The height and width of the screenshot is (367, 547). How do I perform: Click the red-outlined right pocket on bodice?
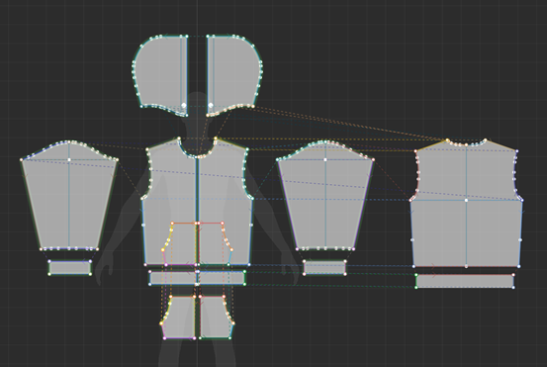click(216, 243)
